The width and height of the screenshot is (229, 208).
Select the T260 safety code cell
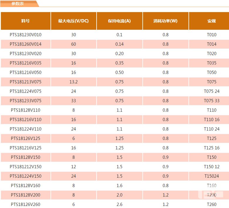coord(211,204)
